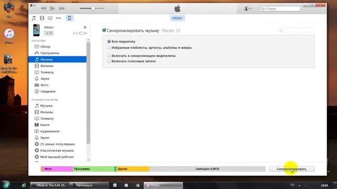Screen dimensions: 337x189
Task: Enable Включать в синхронизацию видеоклипы
Action: click(x=109, y=56)
